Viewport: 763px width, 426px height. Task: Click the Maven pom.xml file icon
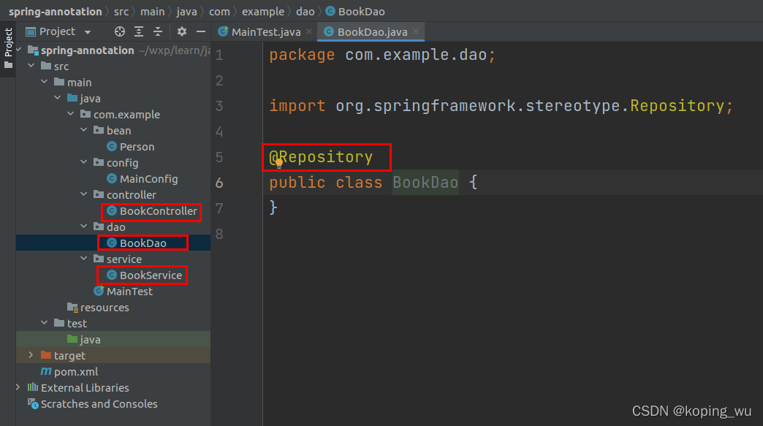46,371
